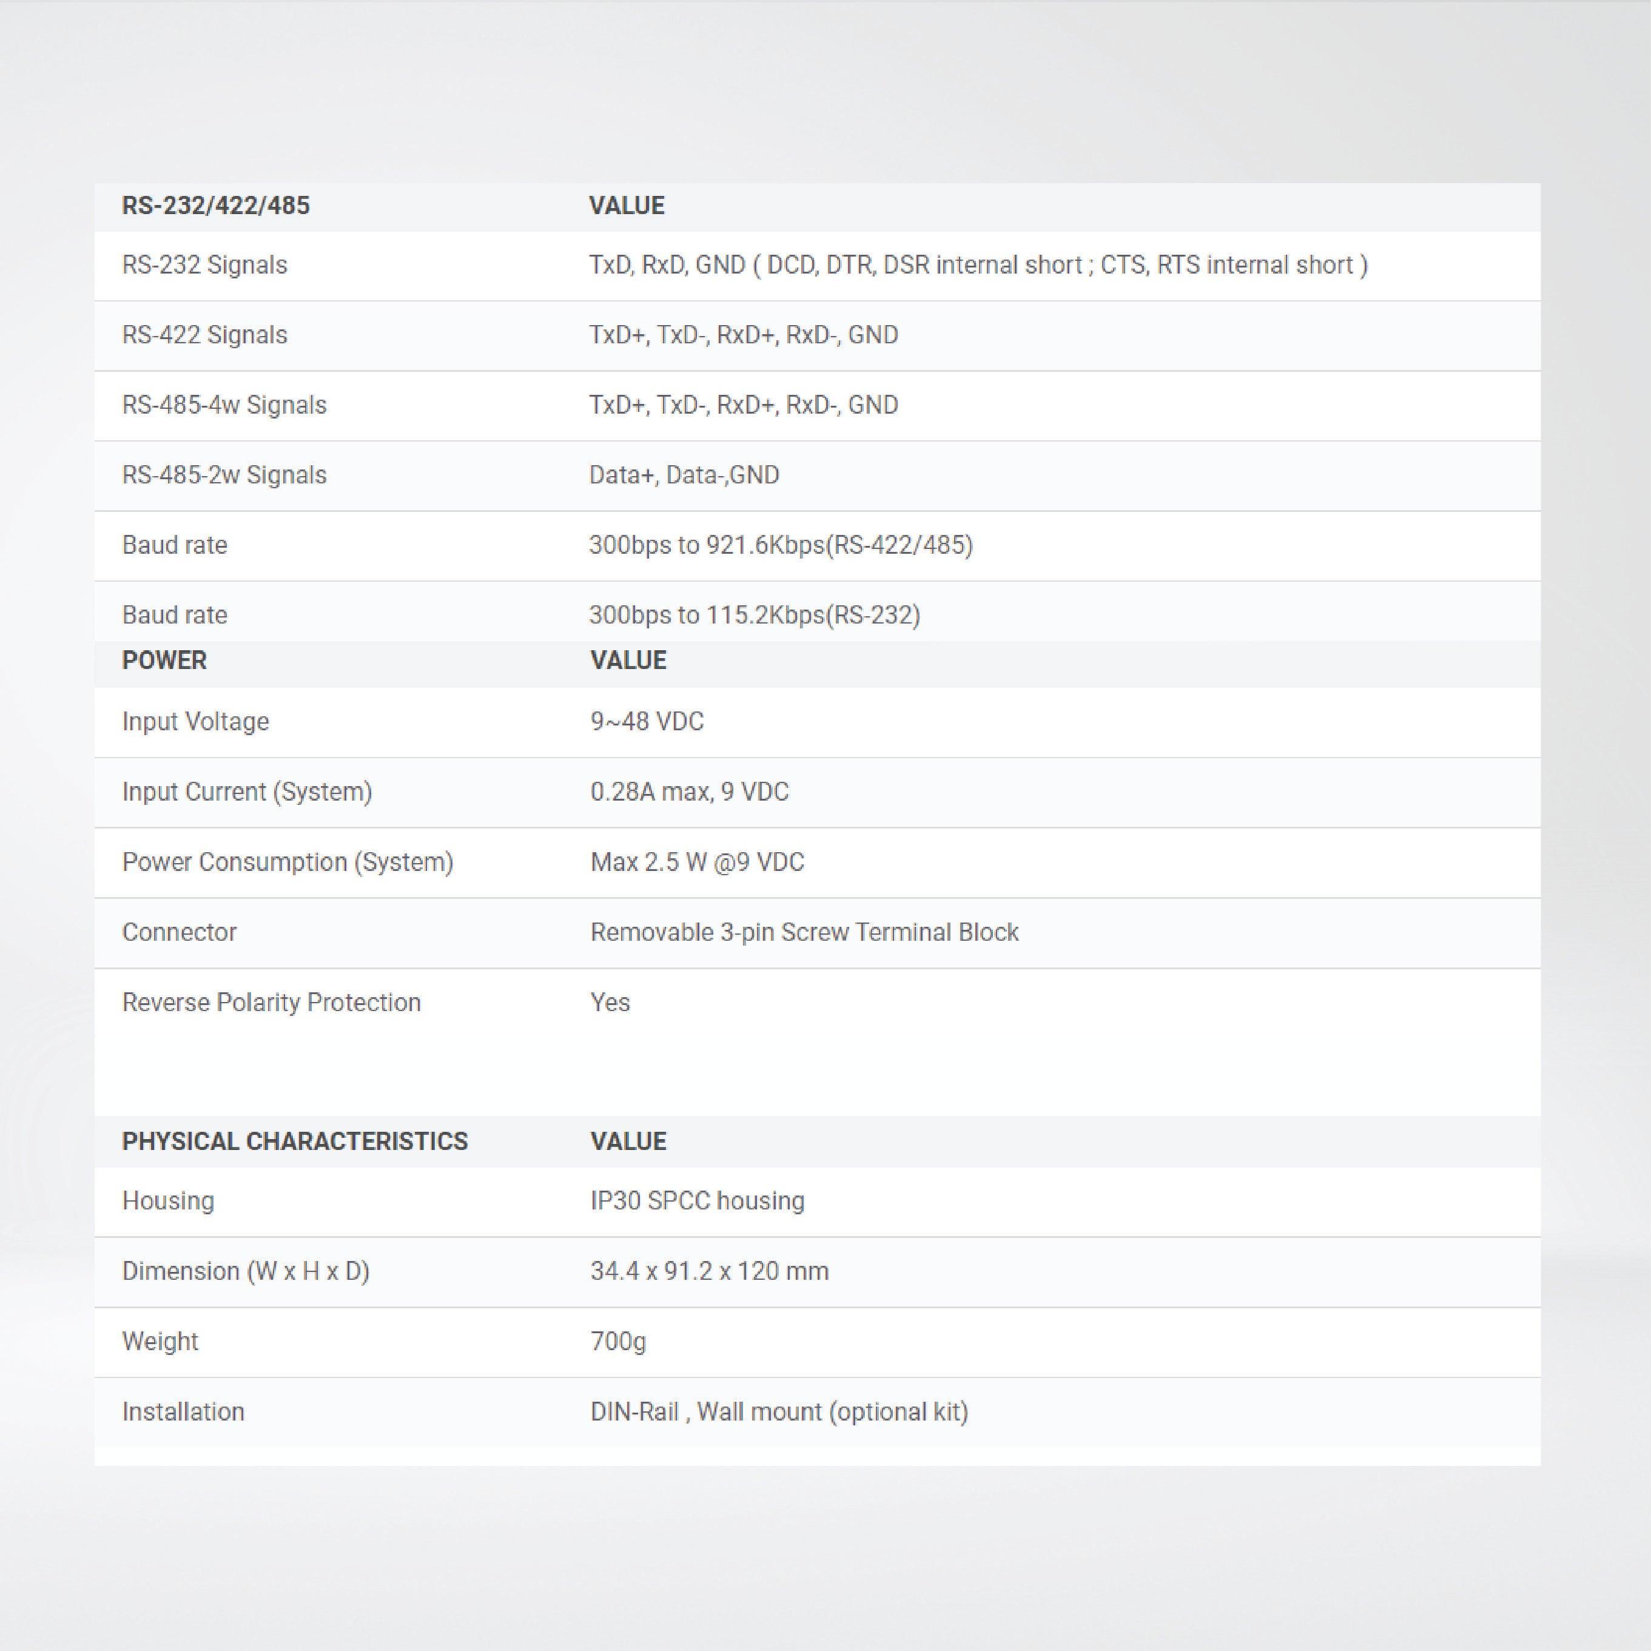Select the RS-485-4w Signals label
The image size is (1651, 1651).
coord(224,405)
